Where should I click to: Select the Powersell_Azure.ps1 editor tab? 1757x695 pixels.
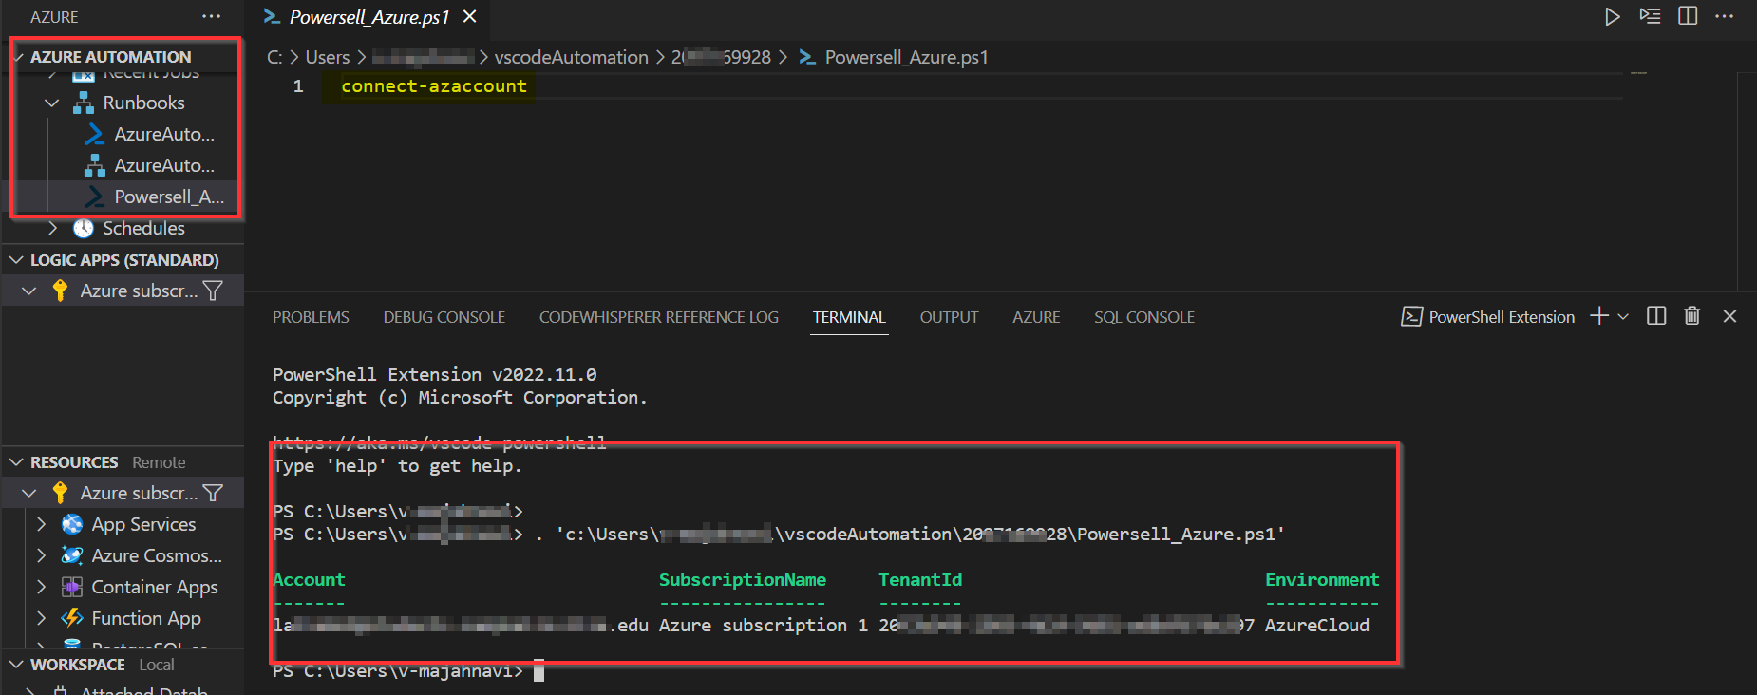click(x=369, y=17)
